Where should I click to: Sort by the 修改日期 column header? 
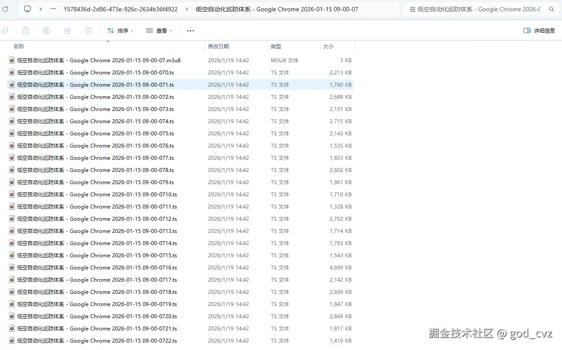(218, 46)
